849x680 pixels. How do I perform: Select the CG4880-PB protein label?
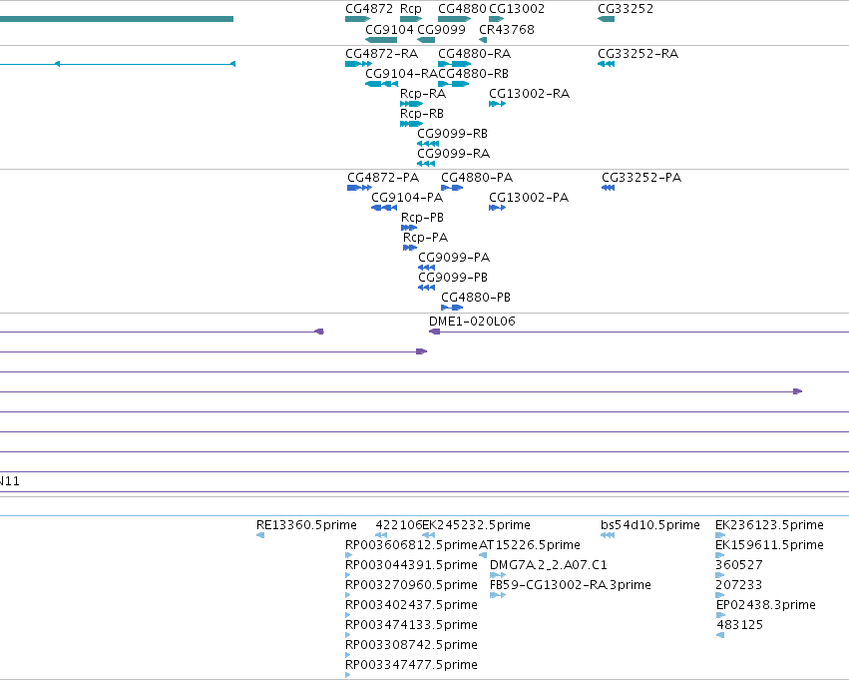click(476, 298)
